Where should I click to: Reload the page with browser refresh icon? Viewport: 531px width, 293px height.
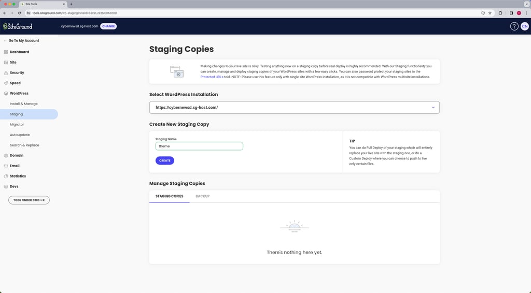point(19,13)
